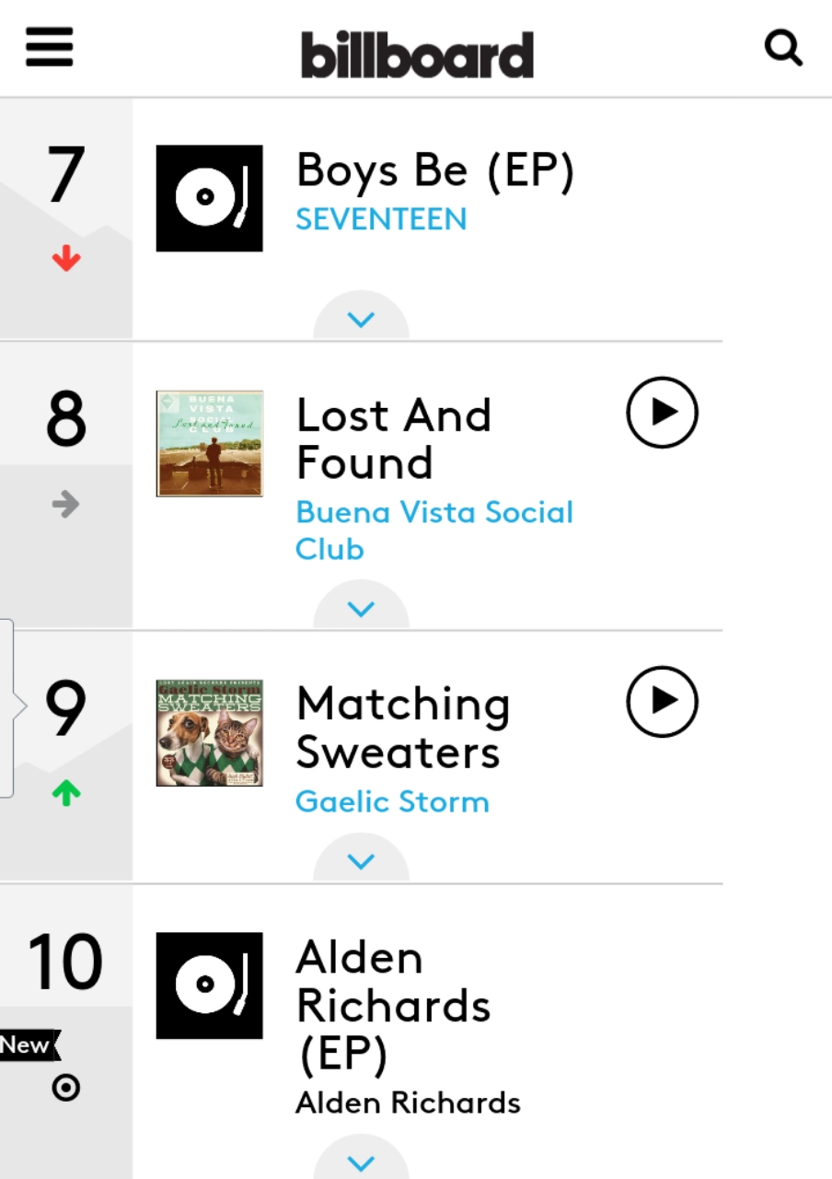Click the red down arrow under rank 7

tap(66, 260)
